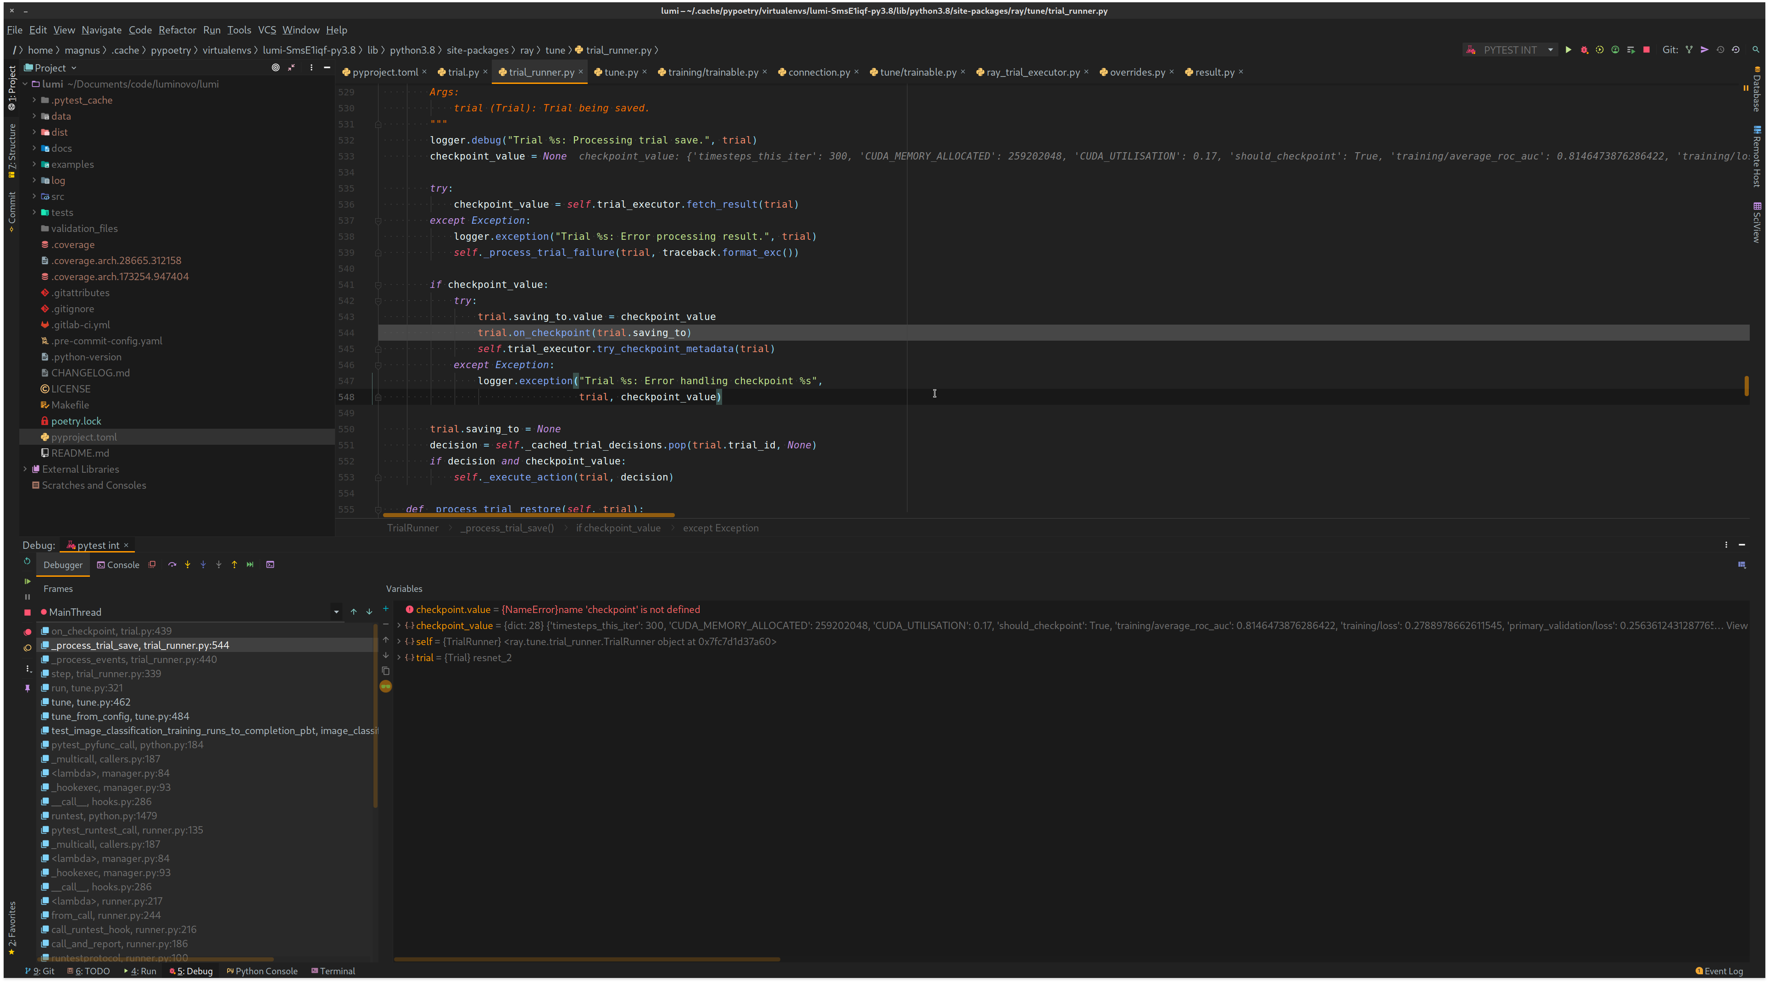The height and width of the screenshot is (983, 1769).
Task: Pin the debug tab with the pin icon
Action: tap(28, 689)
